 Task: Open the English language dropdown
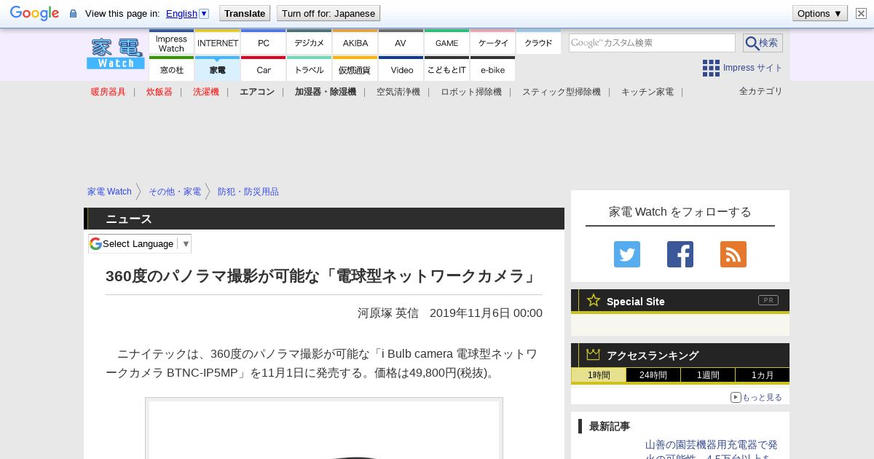click(x=187, y=13)
